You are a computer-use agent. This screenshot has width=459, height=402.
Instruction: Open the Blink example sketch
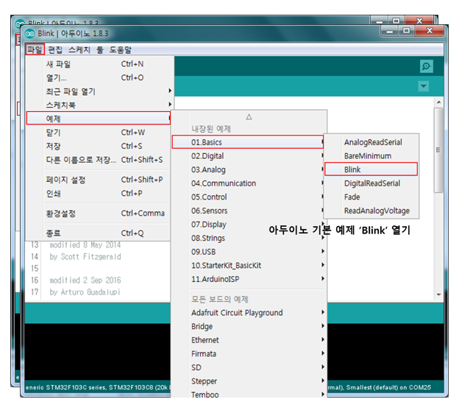[x=371, y=169]
